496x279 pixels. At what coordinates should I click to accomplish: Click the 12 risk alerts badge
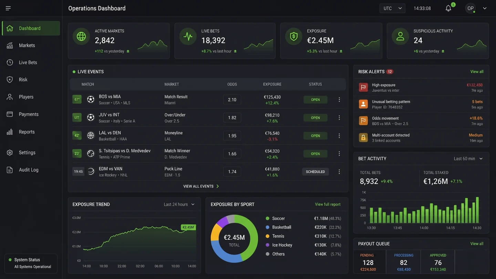390,72
